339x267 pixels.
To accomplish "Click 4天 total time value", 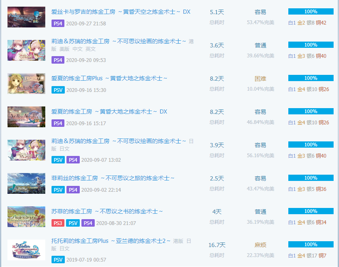I will pyautogui.click(x=217, y=212).
